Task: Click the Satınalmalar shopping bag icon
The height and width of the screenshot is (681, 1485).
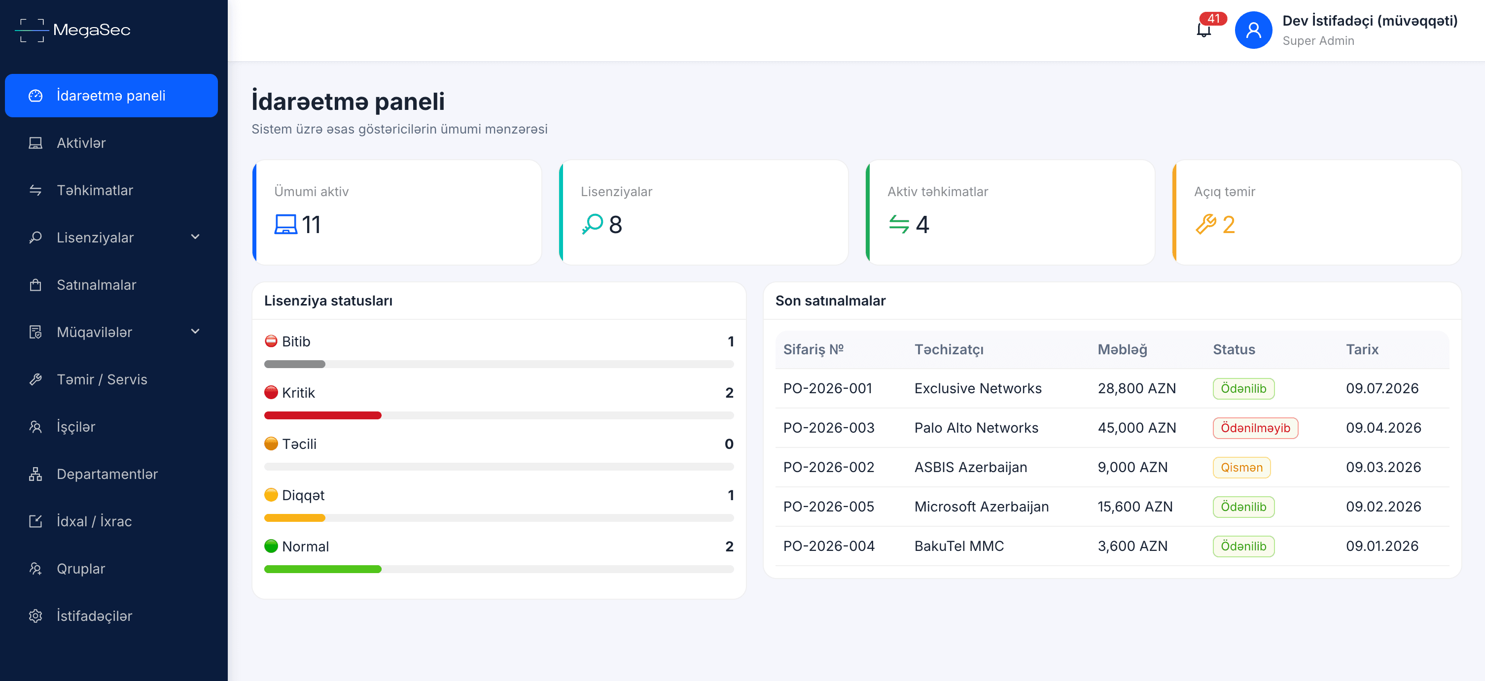Action: pyautogui.click(x=35, y=285)
